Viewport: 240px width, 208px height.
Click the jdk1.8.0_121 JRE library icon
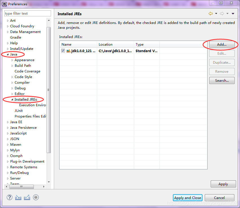(x=69, y=51)
